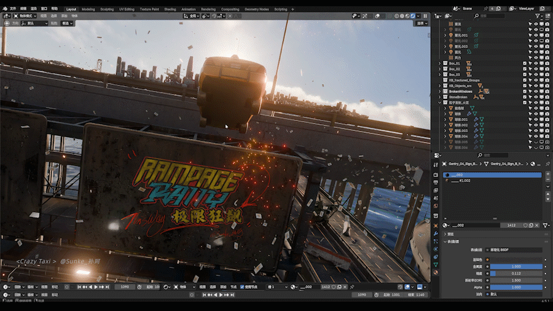Open the Particles properties tab icon

pyautogui.click(x=436, y=241)
